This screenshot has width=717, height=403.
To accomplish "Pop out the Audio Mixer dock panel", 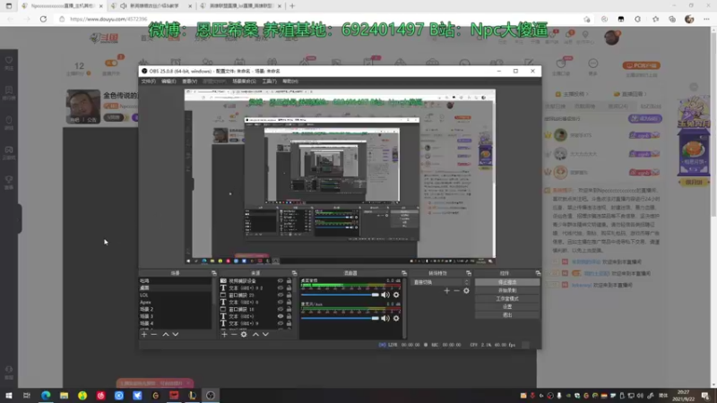I will 404,273.
